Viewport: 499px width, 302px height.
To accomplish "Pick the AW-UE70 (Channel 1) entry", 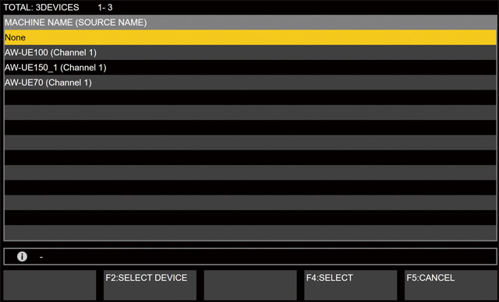I will coord(250,83).
